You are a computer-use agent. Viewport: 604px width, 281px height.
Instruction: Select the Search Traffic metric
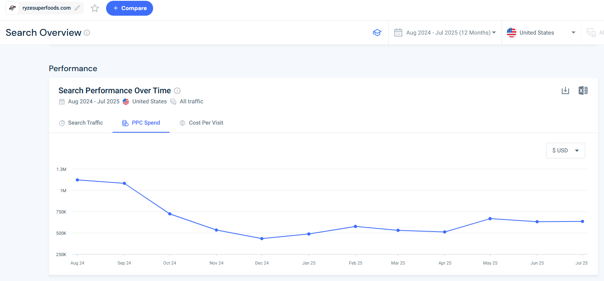[x=81, y=123]
